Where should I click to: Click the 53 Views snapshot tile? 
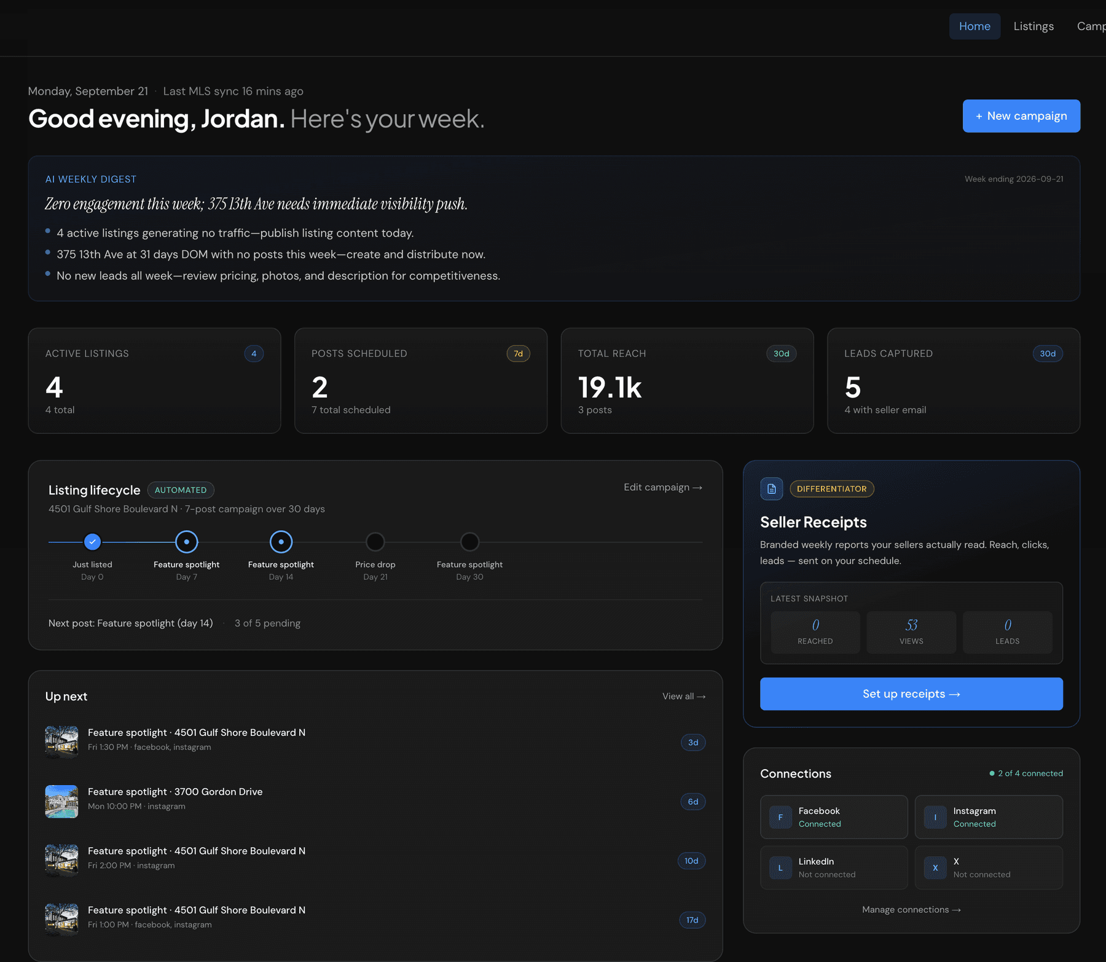click(x=911, y=632)
